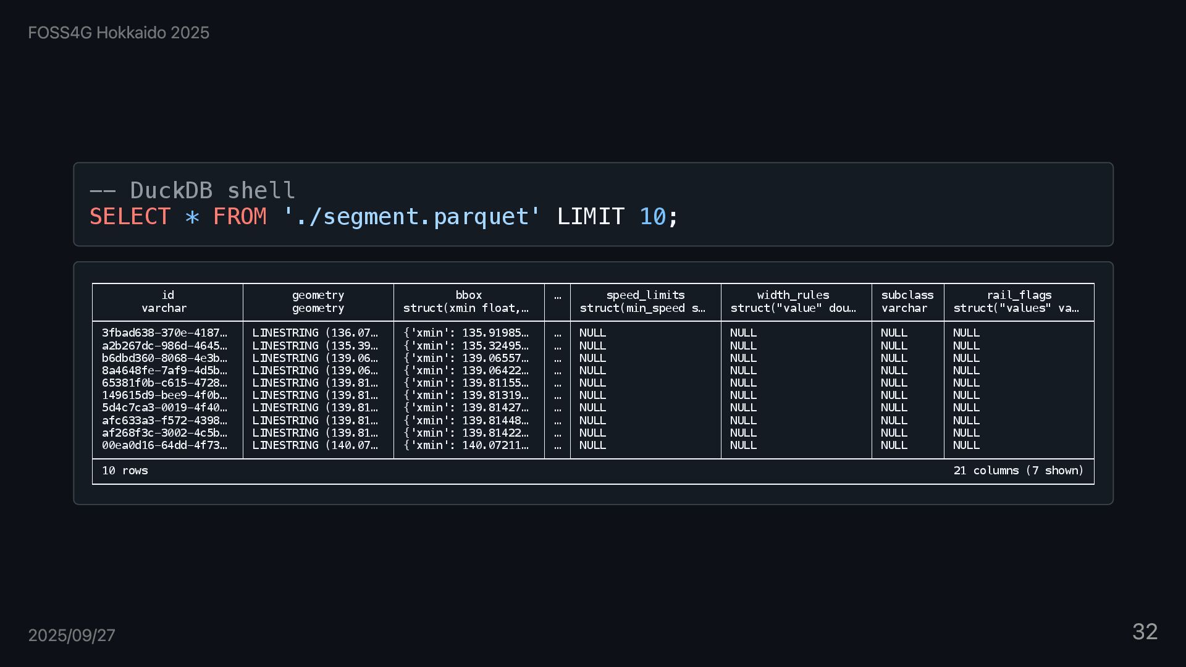This screenshot has width=1186, height=667.
Task: Click the SELECT keyword in the query
Action: [130, 217]
